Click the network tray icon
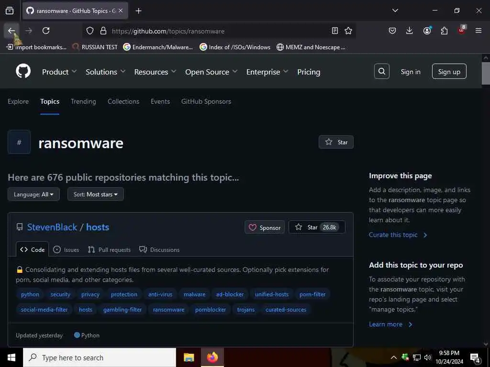Screen dimensions: 490x367 pyautogui.click(x=417, y=357)
